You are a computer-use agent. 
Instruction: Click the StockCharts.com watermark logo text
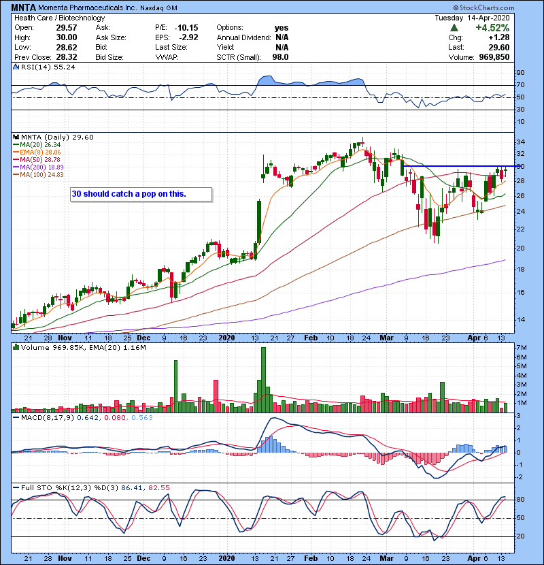pyautogui.click(x=483, y=7)
